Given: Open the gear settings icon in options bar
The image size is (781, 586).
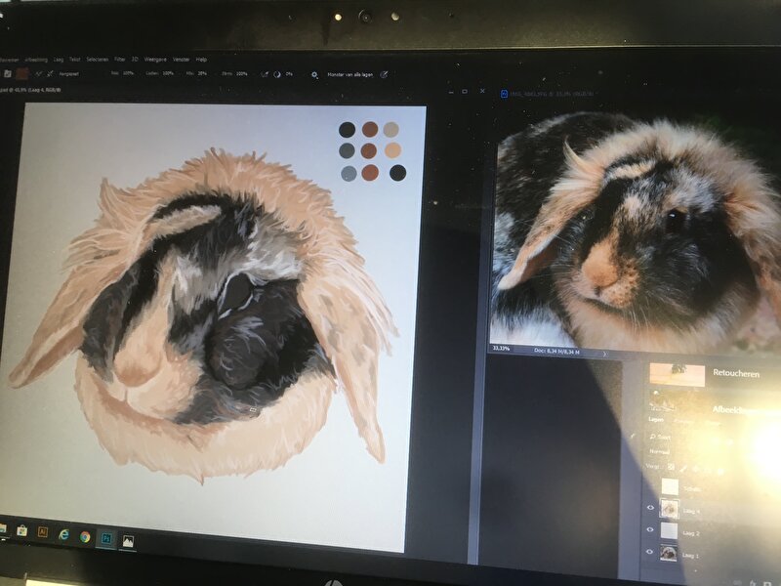Looking at the screenshot, I should point(314,75).
